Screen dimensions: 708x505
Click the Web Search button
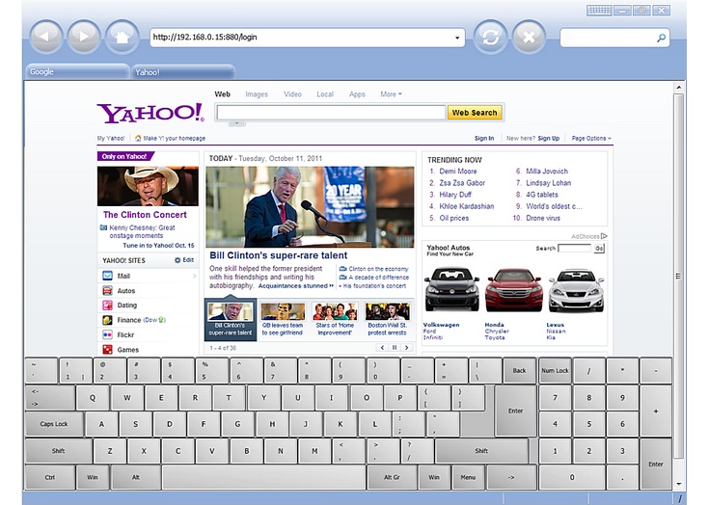point(475,113)
